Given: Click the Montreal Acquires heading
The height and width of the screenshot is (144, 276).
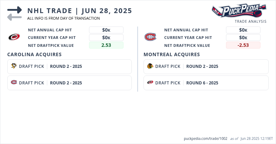Looking at the screenshot, I should (171, 54).
